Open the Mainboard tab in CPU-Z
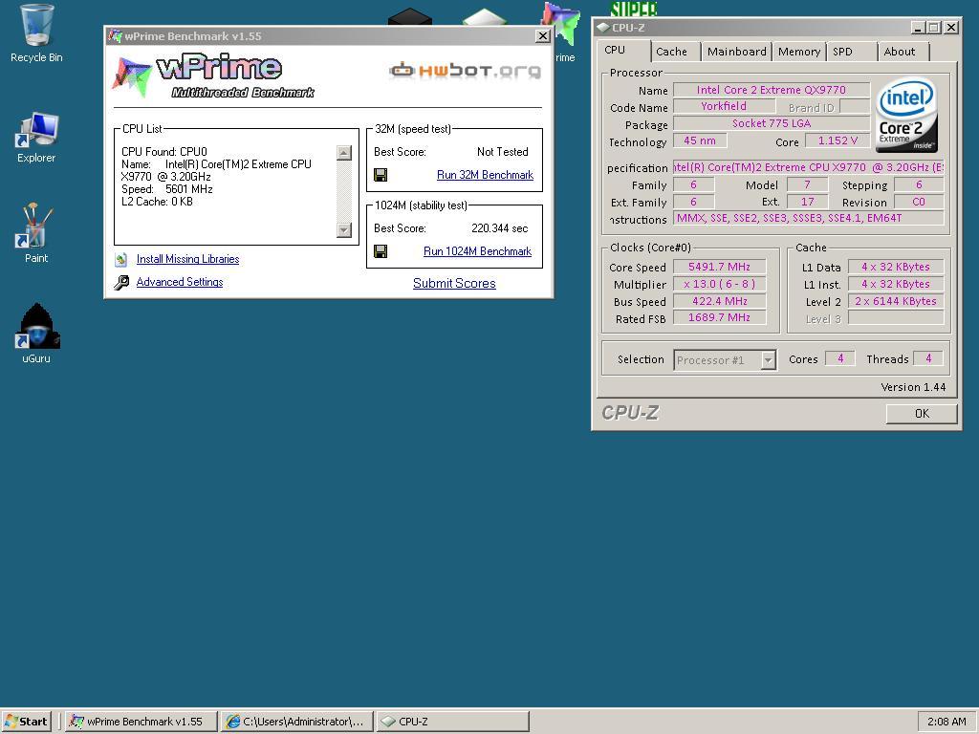The image size is (979, 734). coord(737,52)
